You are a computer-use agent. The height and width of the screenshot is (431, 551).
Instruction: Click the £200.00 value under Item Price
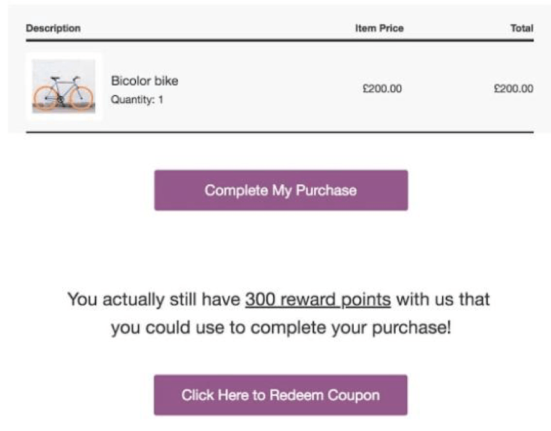[x=382, y=89]
